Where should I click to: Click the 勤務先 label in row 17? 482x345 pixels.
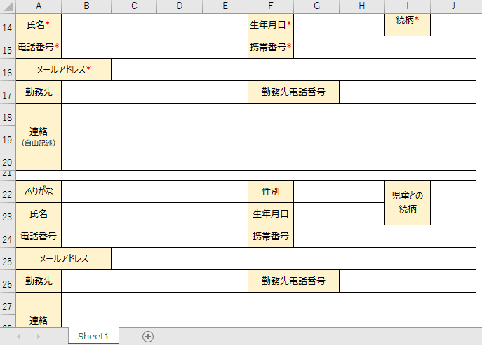pos(39,92)
